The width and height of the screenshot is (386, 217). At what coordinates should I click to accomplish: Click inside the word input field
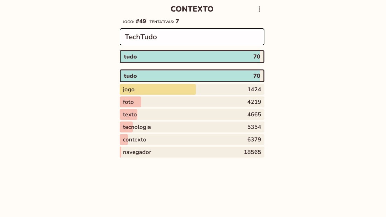[x=192, y=37]
